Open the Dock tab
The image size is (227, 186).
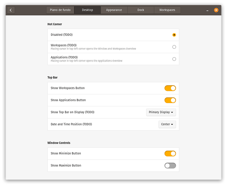140,10
